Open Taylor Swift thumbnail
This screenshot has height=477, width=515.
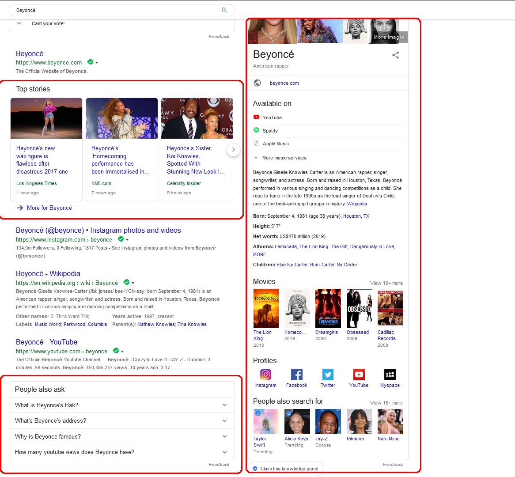(x=266, y=421)
